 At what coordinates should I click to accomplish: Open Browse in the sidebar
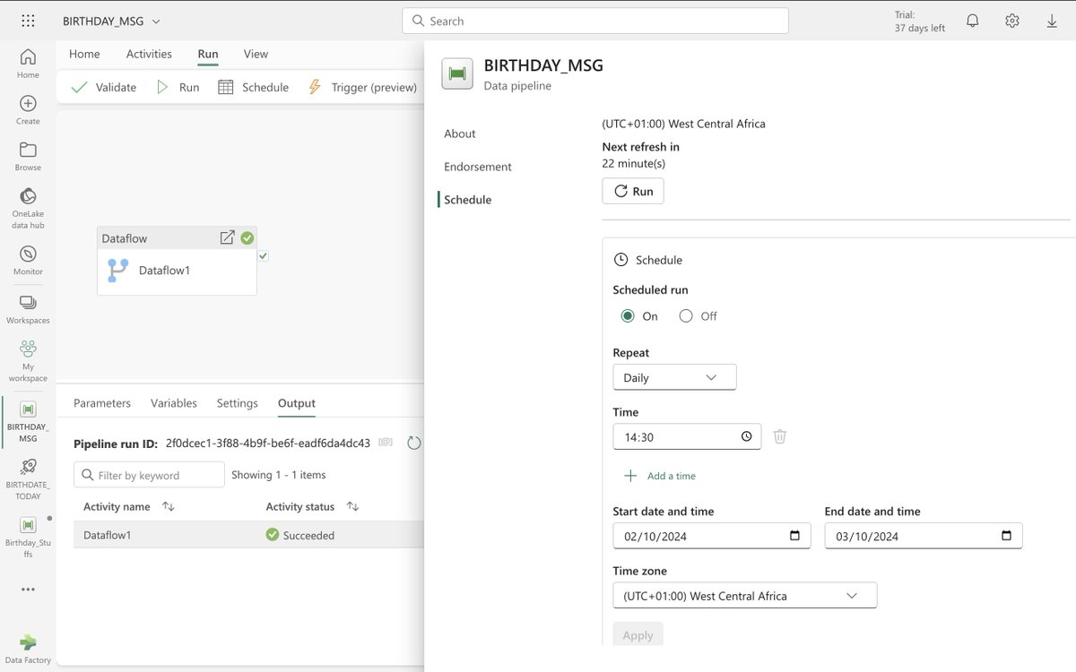pyautogui.click(x=28, y=157)
